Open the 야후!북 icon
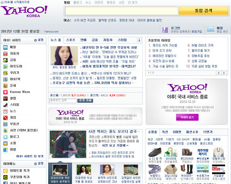Screen dimensions: 231x184 pyautogui.click(x=5, y=79)
